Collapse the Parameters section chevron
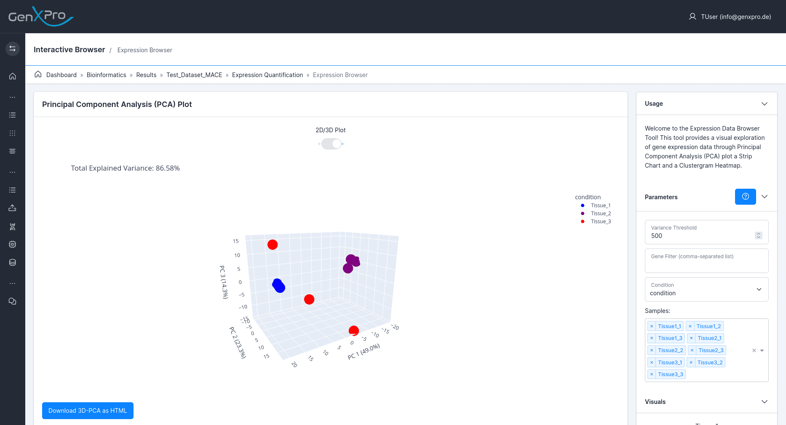 [765, 197]
